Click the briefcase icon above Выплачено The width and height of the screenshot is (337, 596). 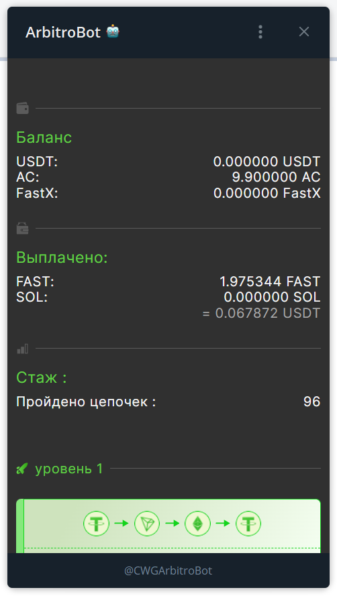click(x=22, y=229)
